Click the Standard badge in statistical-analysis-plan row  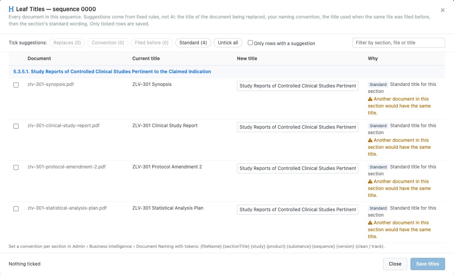tap(378, 208)
